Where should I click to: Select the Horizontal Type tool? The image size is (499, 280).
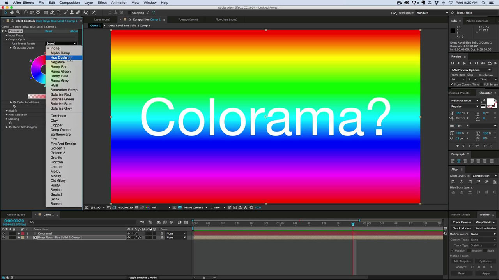tap(58, 12)
